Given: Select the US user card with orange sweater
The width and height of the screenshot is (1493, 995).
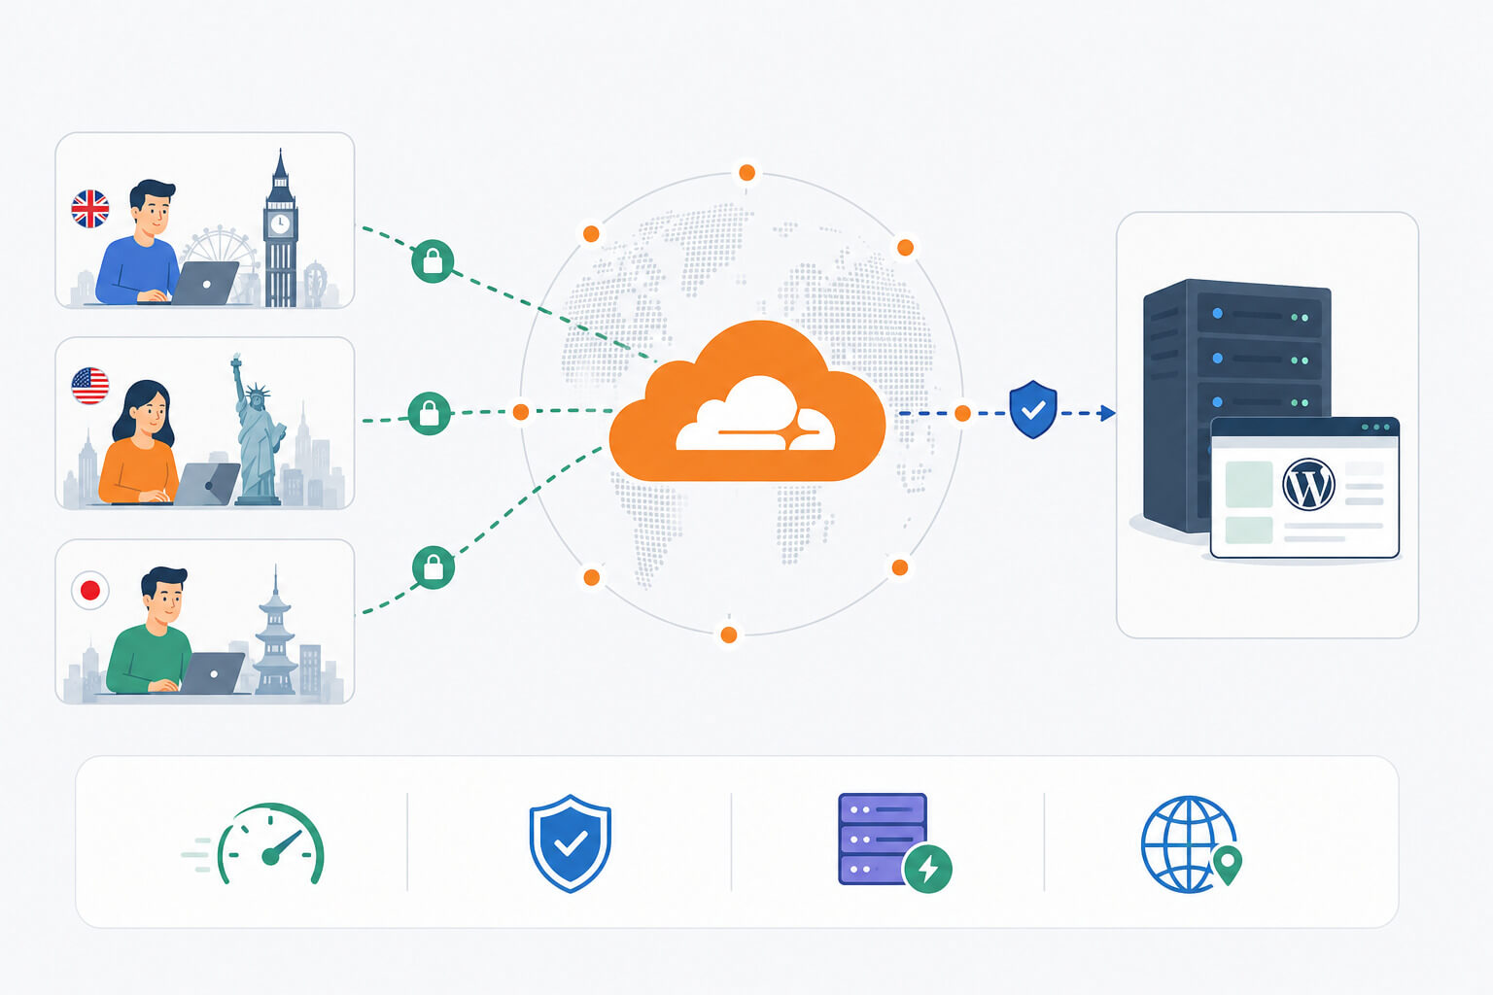Looking at the screenshot, I should pos(205,424).
